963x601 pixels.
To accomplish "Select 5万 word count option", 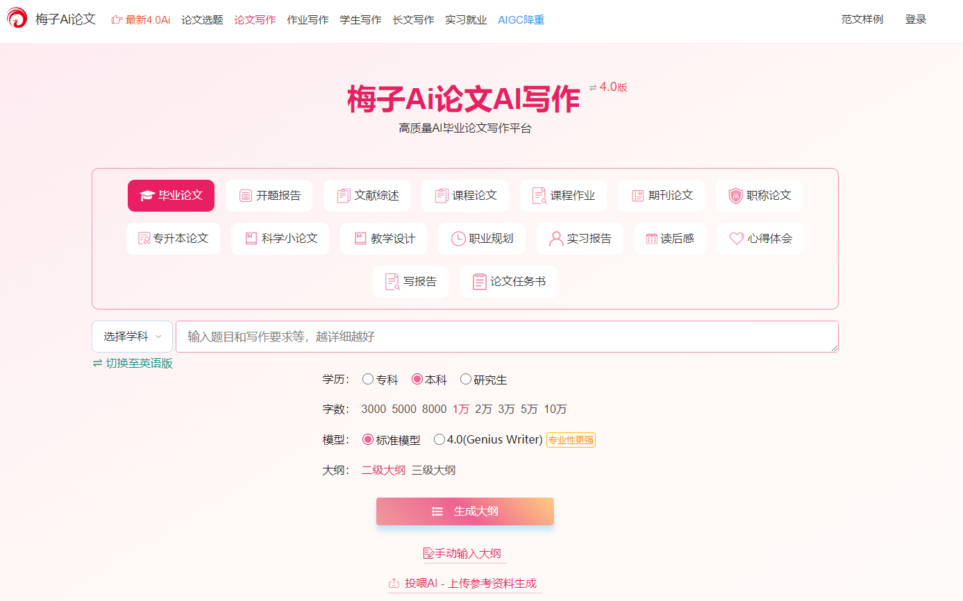I will tap(530, 409).
